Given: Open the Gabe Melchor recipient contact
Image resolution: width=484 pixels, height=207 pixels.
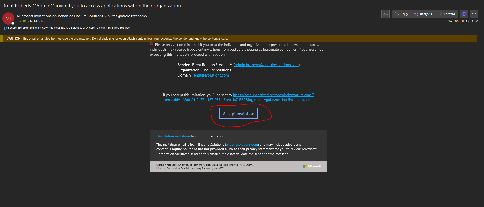Looking at the screenshot, I should pyautogui.click(x=36, y=21).
